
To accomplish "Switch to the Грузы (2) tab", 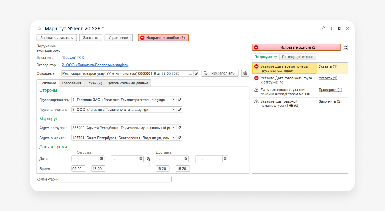I will pyautogui.click(x=94, y=83).
